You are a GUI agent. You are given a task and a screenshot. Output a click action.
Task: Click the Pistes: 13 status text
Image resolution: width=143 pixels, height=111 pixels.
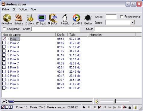click(x=22, y=107)
